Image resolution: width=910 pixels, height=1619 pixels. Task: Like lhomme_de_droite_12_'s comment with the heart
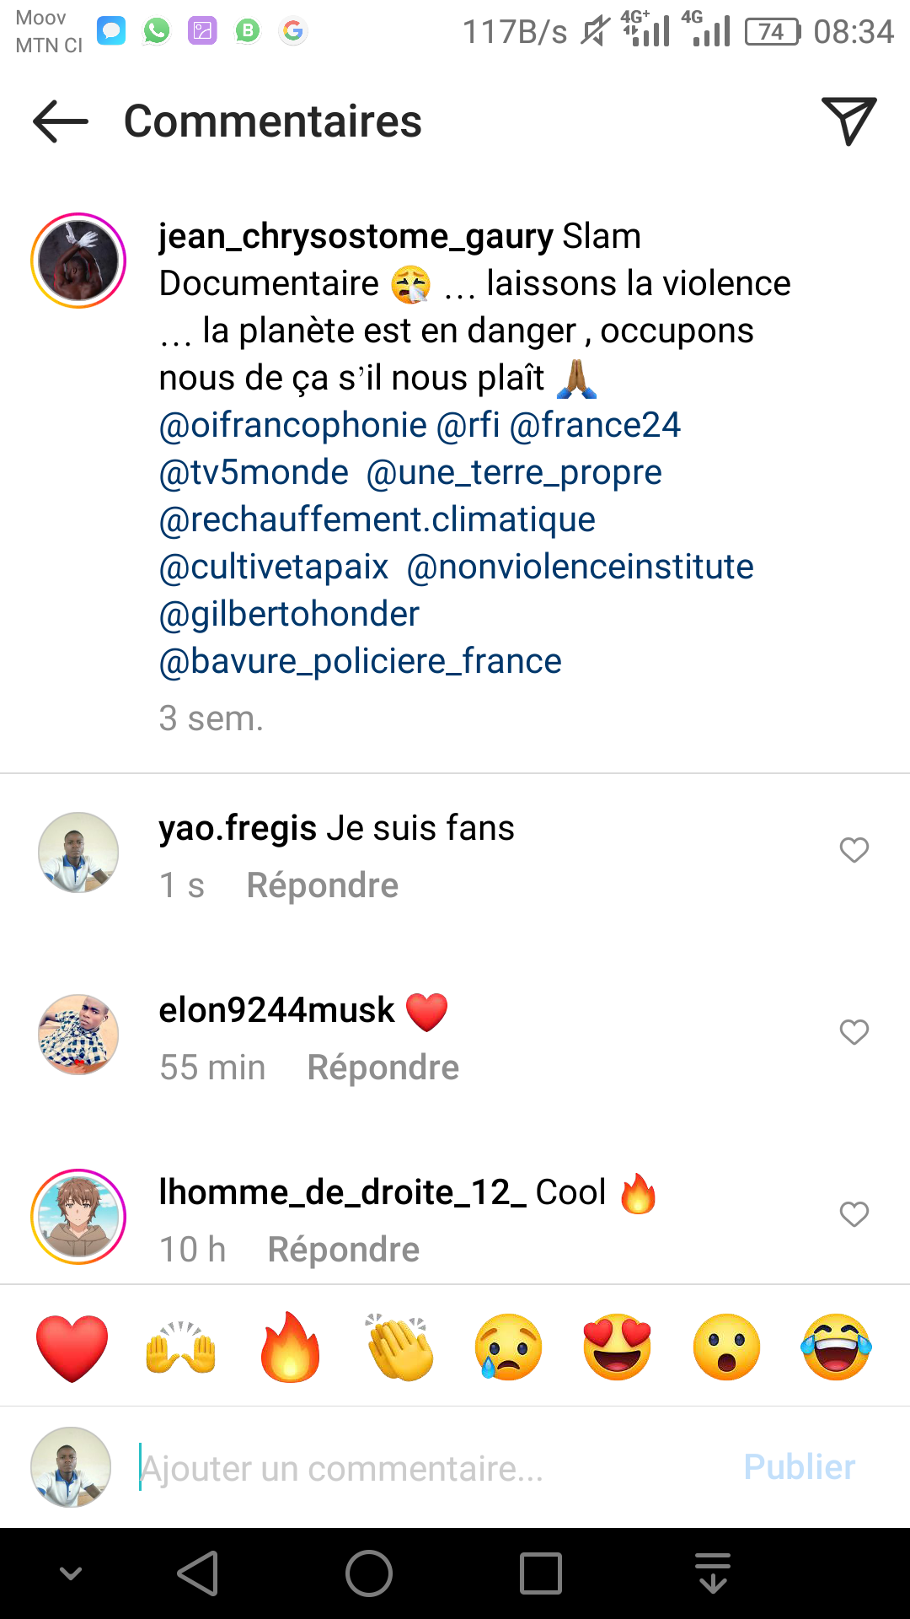point(854,1214)
